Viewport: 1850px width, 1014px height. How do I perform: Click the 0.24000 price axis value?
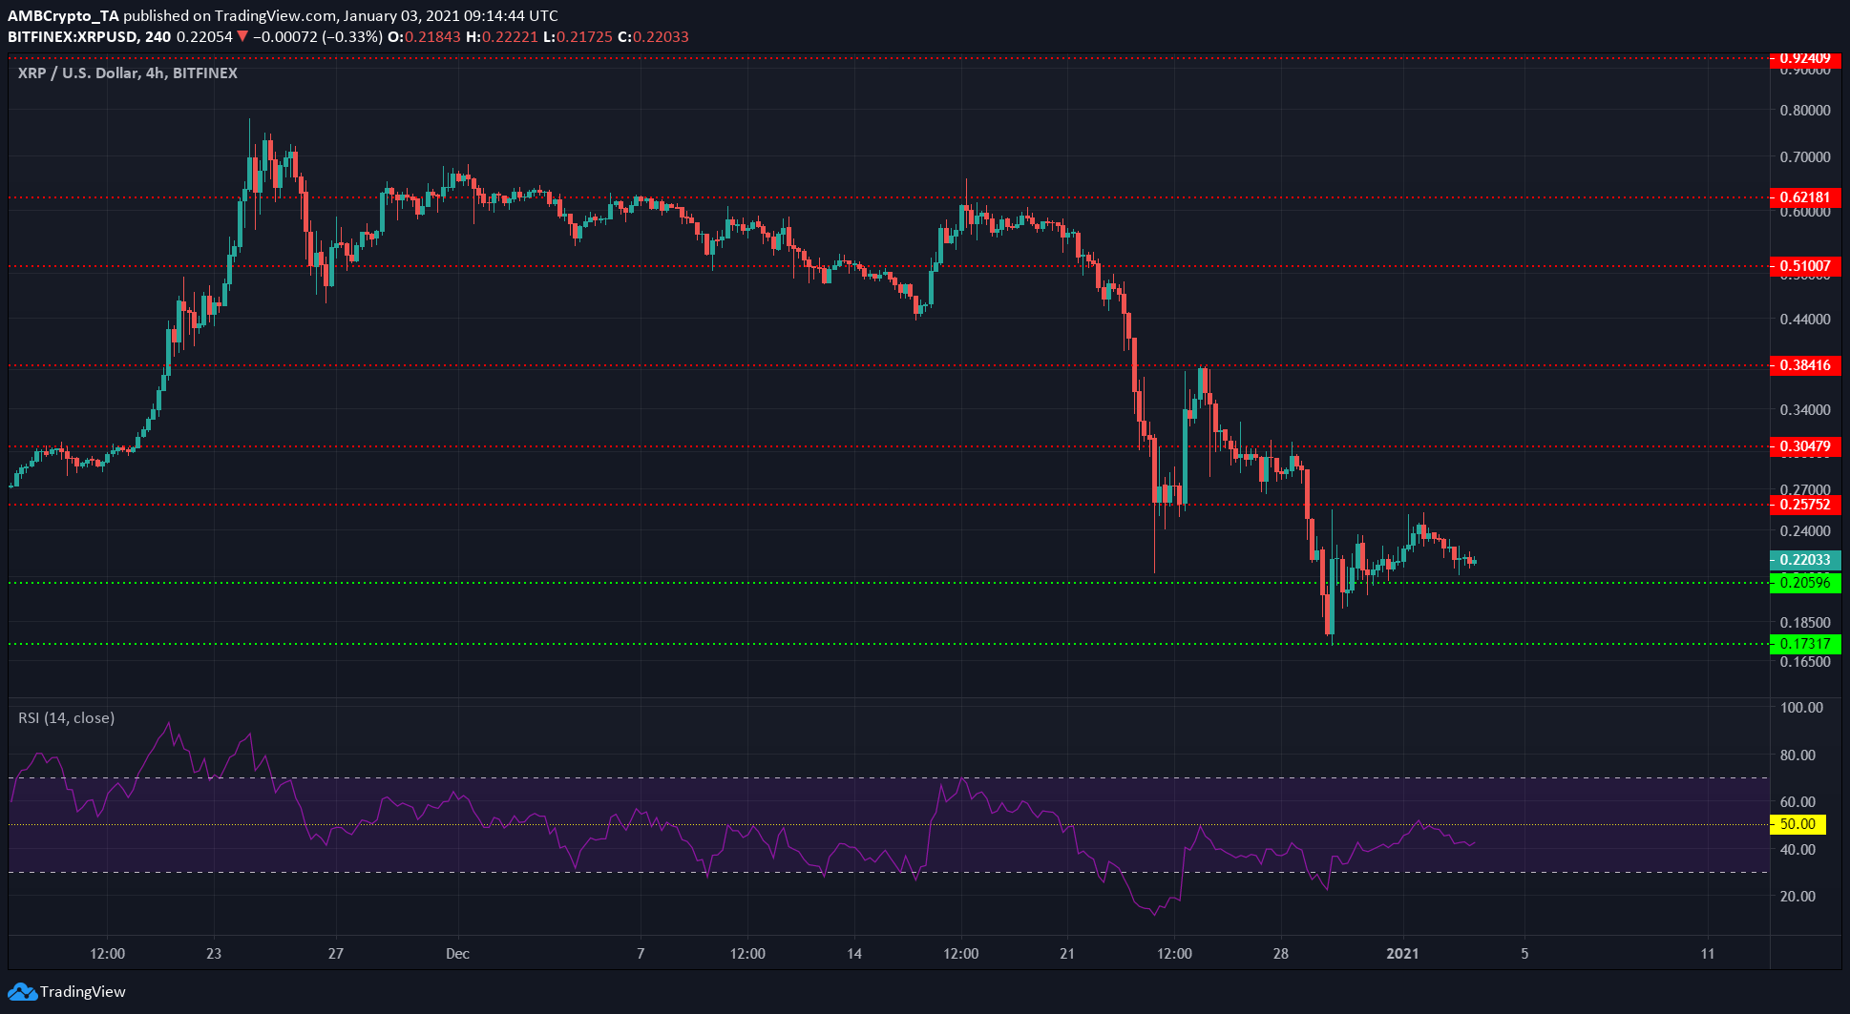click(x=1805, y=531)
